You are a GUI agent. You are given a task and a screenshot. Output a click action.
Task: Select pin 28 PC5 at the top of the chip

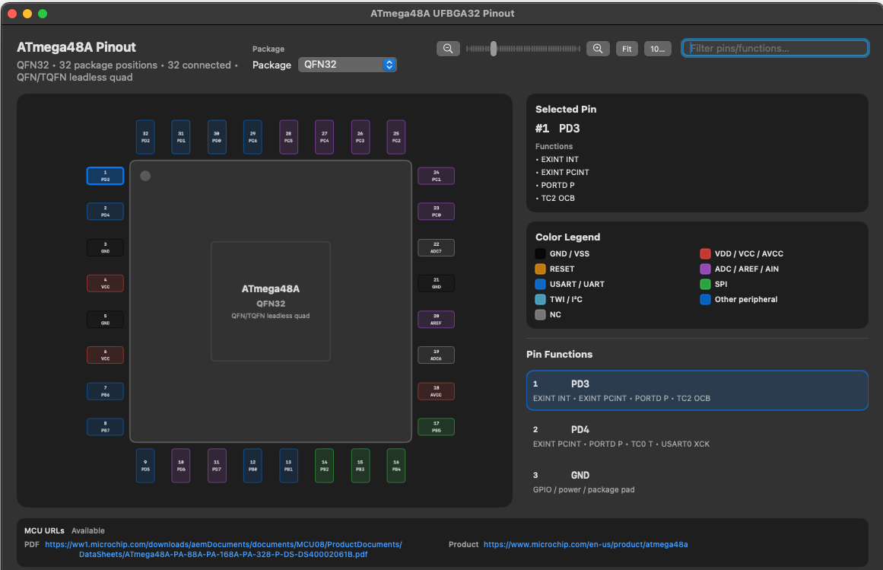288,137
